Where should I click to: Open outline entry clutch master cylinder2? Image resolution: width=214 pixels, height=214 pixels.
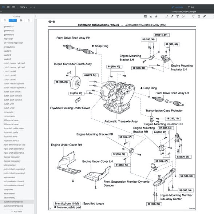[x=15, y=67]
